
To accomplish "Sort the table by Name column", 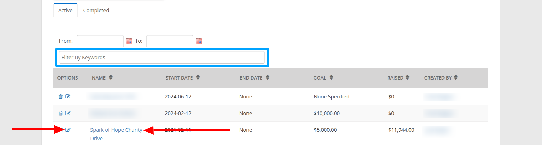I will point(111,77).
